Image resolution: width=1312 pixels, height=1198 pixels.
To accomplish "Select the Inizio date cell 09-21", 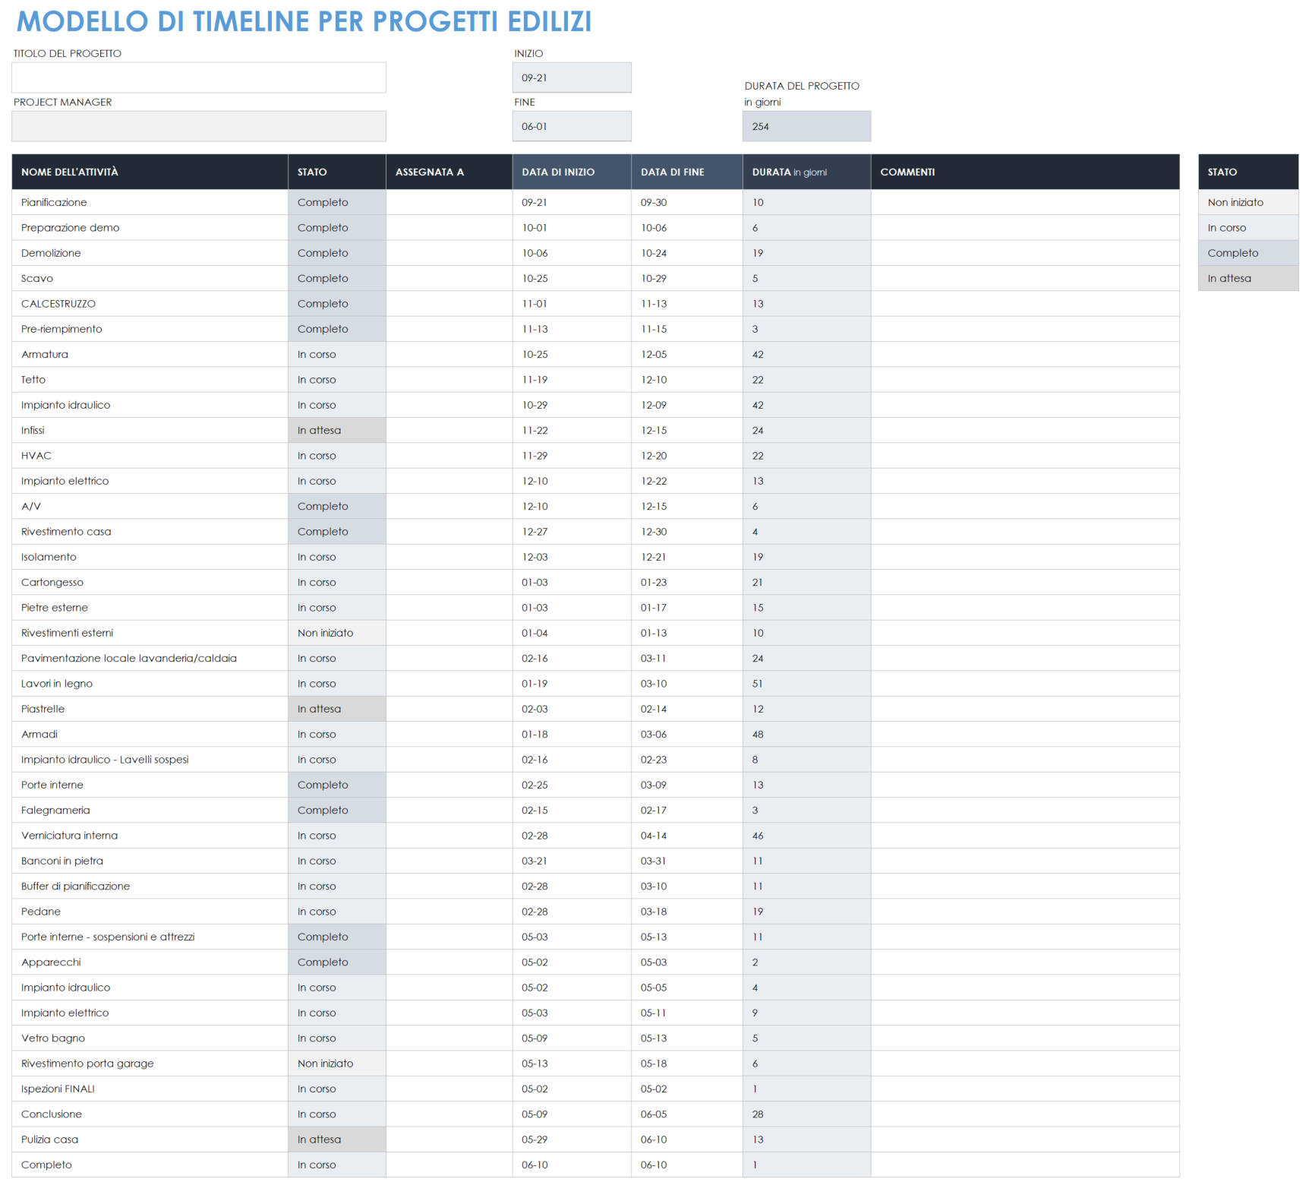I will [x=572, y=77].
